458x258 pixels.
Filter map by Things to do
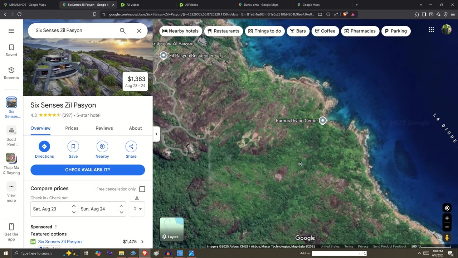265,31
